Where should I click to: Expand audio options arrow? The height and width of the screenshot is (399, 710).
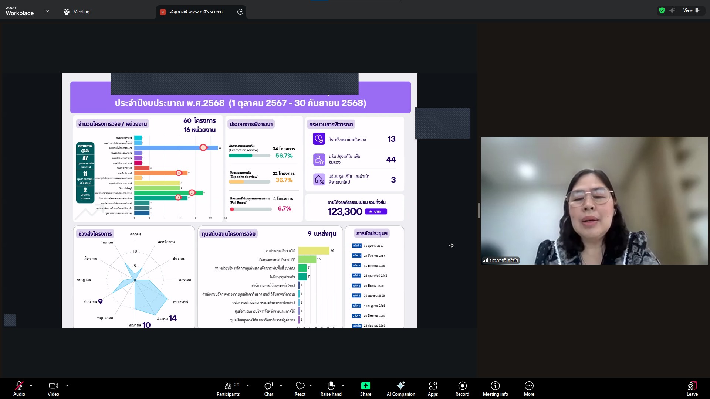tap(31, 386)
